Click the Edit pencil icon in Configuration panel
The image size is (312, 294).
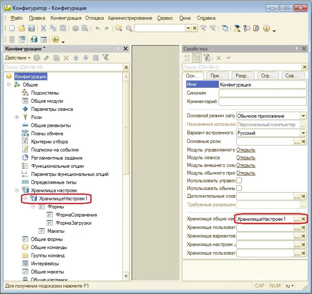point(46,58)
